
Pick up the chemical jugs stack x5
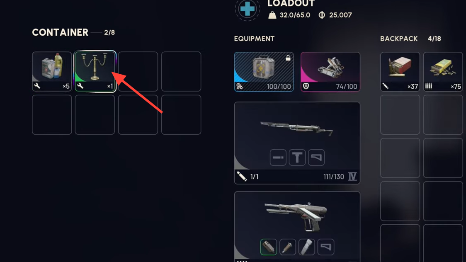point(52,71)
